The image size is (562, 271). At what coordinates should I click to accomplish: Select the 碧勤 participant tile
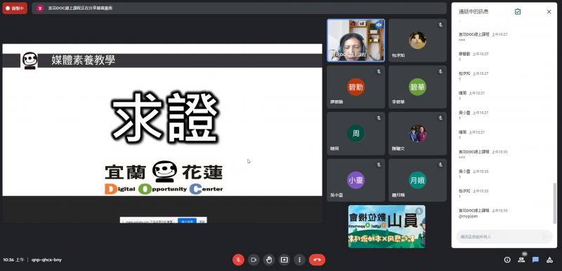coord(356,87)
